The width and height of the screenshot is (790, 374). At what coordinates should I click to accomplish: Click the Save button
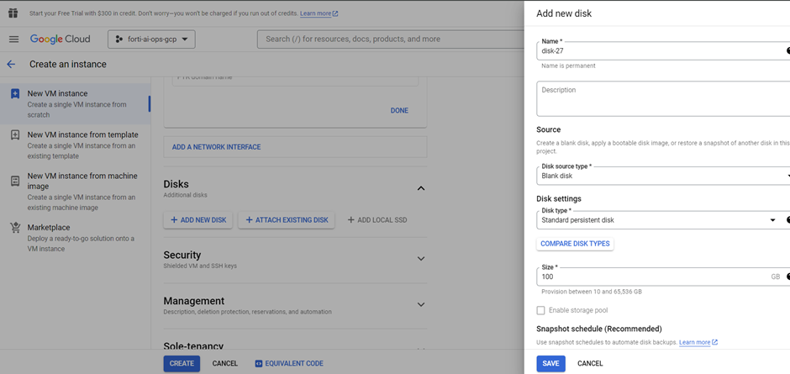pyautogui.click(x=550, y=364)
